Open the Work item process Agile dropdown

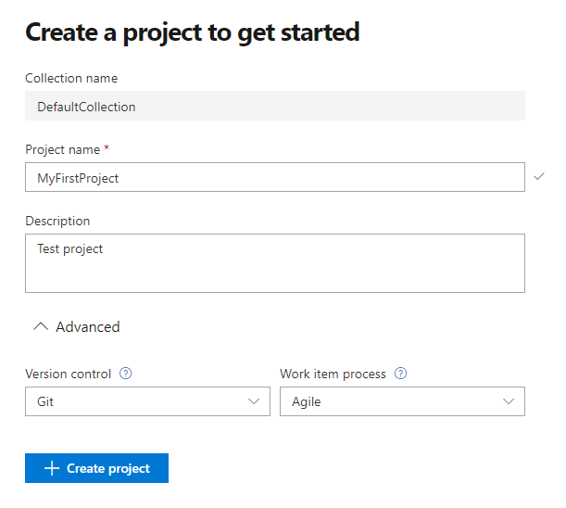[402, 401]
